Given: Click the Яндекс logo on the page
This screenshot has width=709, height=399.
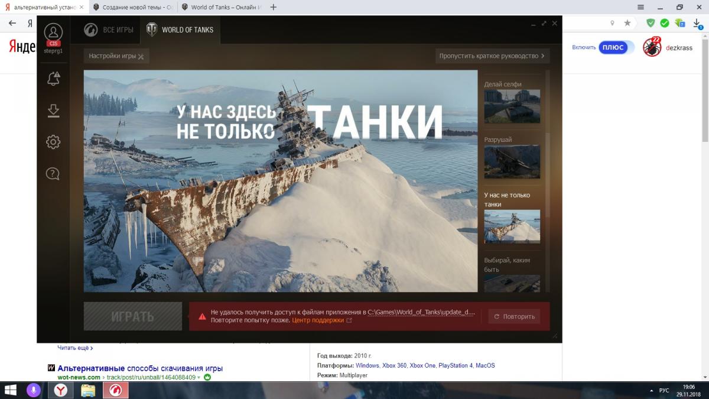Looking at the screenshot, I should (x=22, y=47).
